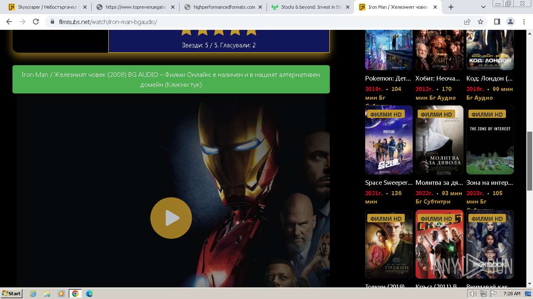Open the Space Sweepers movie poster

coord(389,140)
